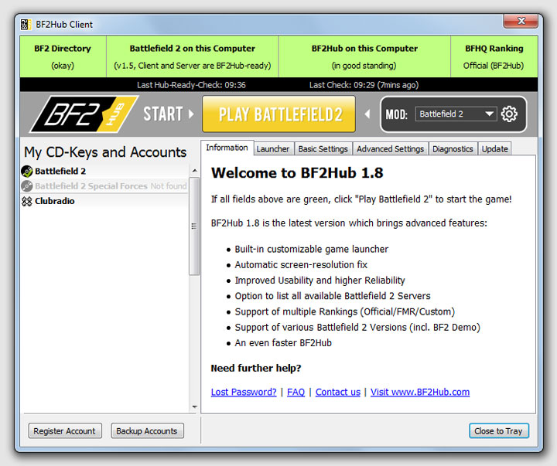Click the accounts list scrollbar thumb
The image size is (557, 466).
(x=194, y=226)
